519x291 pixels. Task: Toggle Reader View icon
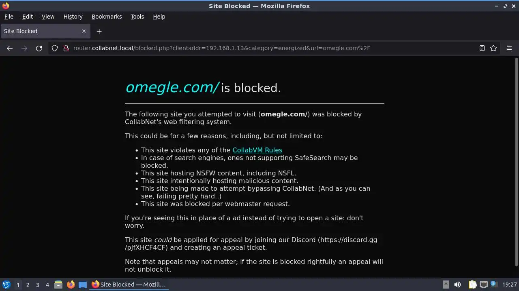[x=482, y=48]
